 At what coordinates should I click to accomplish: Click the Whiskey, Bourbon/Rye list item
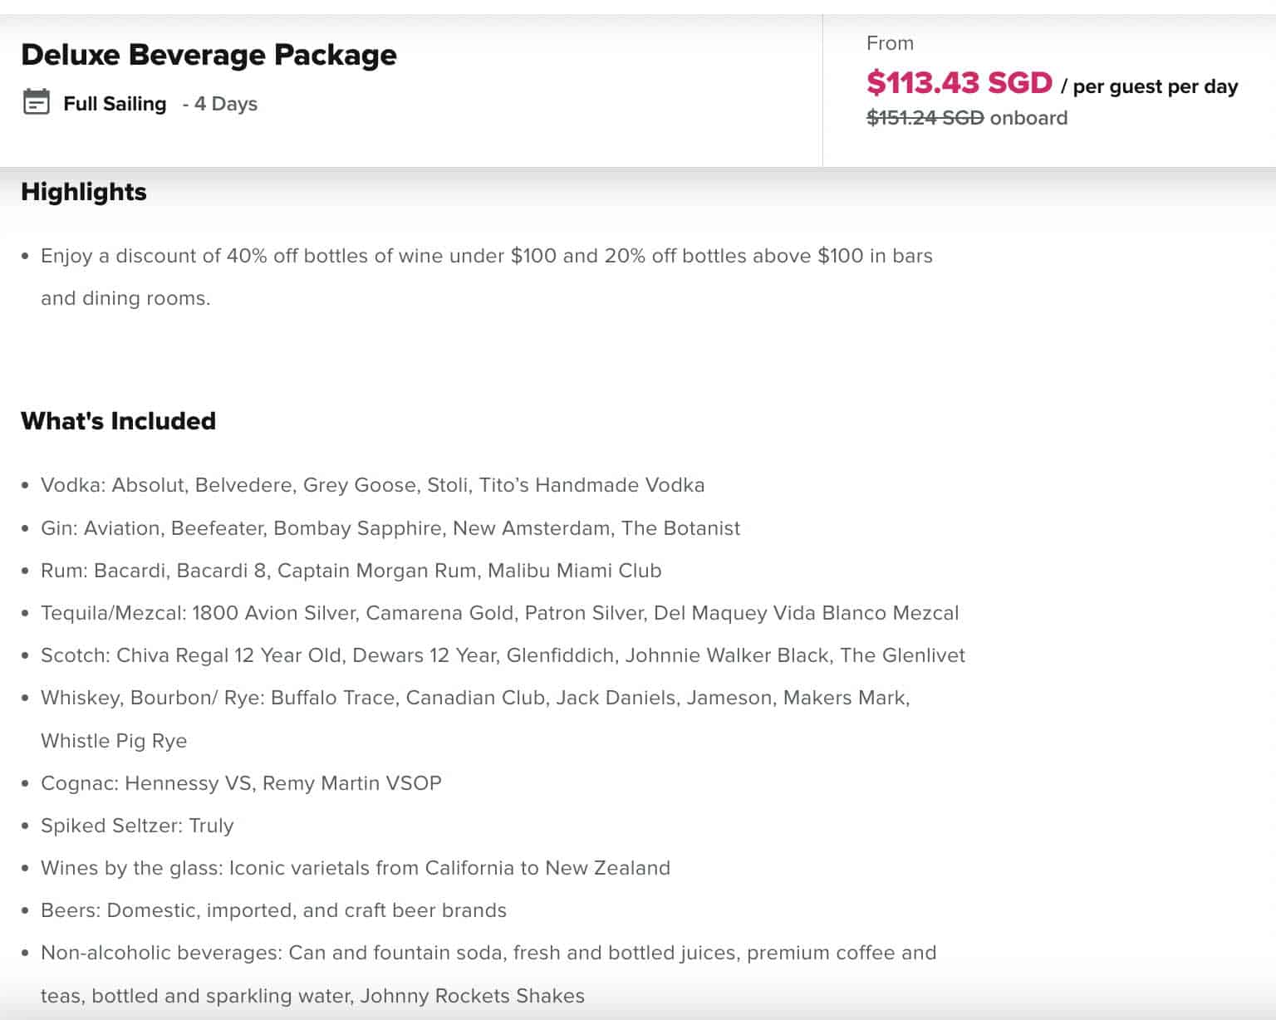475,698
